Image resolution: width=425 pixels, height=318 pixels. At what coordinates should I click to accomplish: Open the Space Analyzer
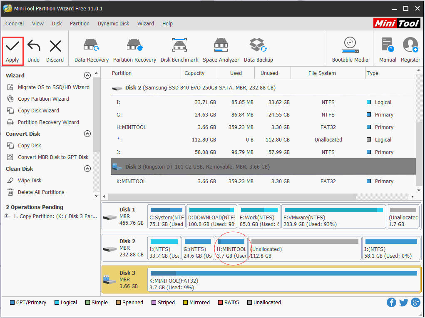[x=221, y=50]
